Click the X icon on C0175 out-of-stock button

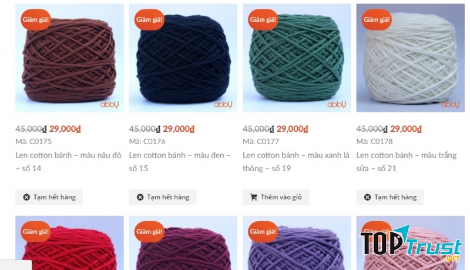26,197
